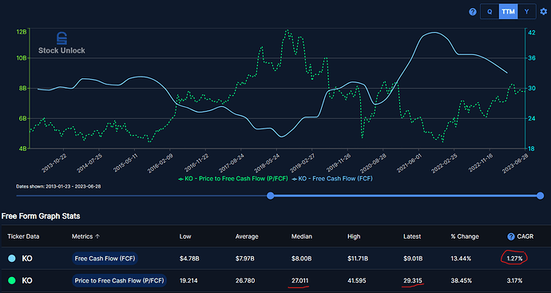Click the FCF median $8.00B
This screenshot has height=293, width=551.
coord(302,259)
